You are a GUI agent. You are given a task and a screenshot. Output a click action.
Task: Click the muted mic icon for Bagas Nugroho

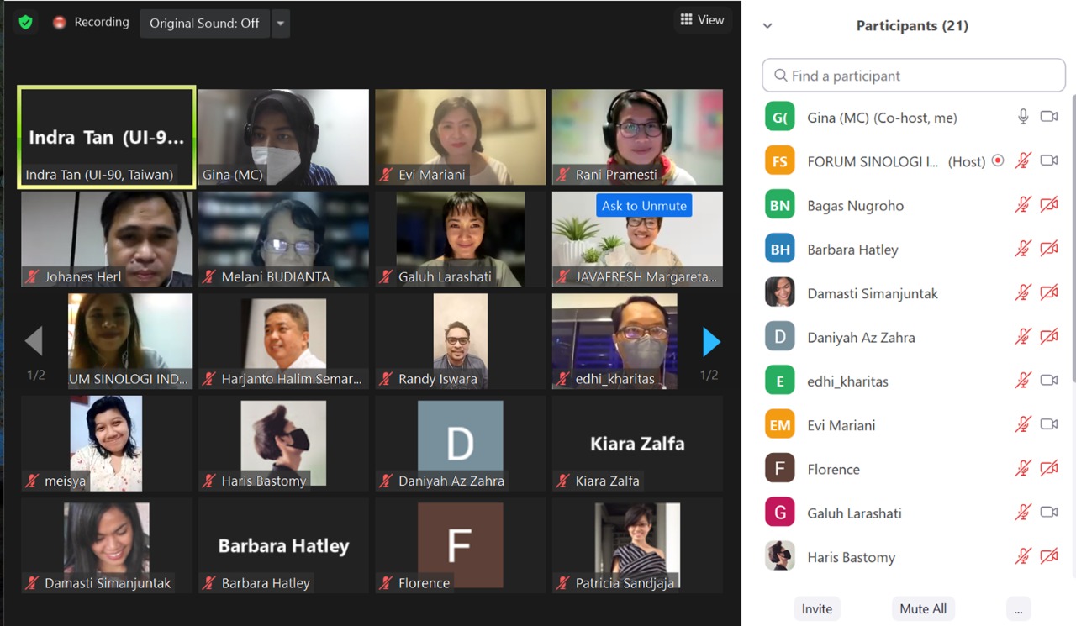click(x=1023, y=205)
